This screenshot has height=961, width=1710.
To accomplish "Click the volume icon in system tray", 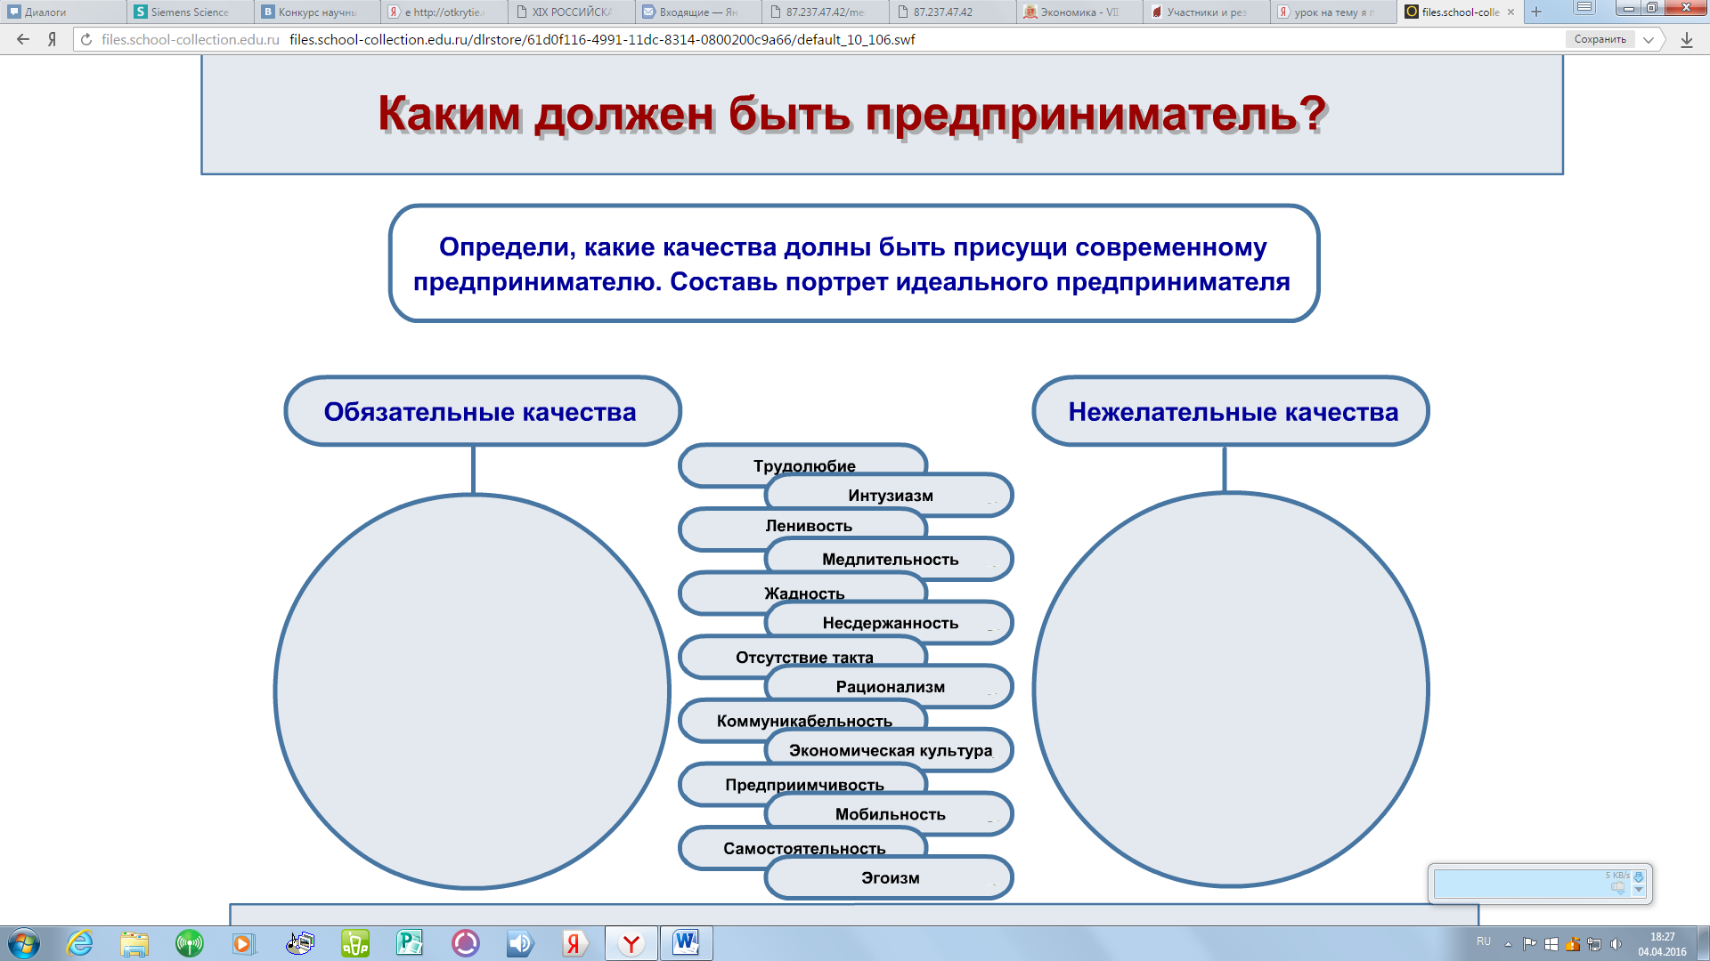I will (x=1616, y=944).
